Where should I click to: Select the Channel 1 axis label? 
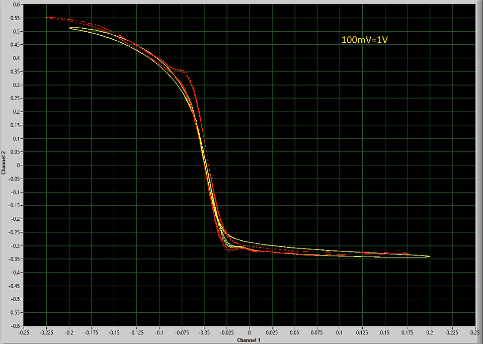coord(249,340)
